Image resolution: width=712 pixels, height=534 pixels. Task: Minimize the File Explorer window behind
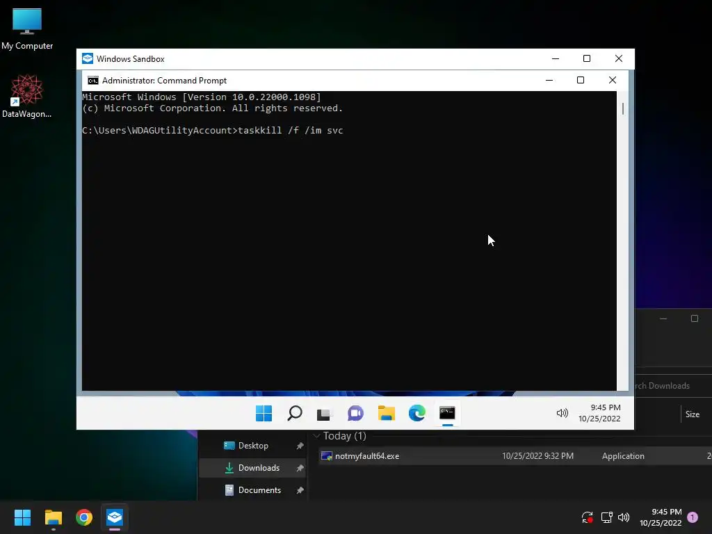[663, 318]
